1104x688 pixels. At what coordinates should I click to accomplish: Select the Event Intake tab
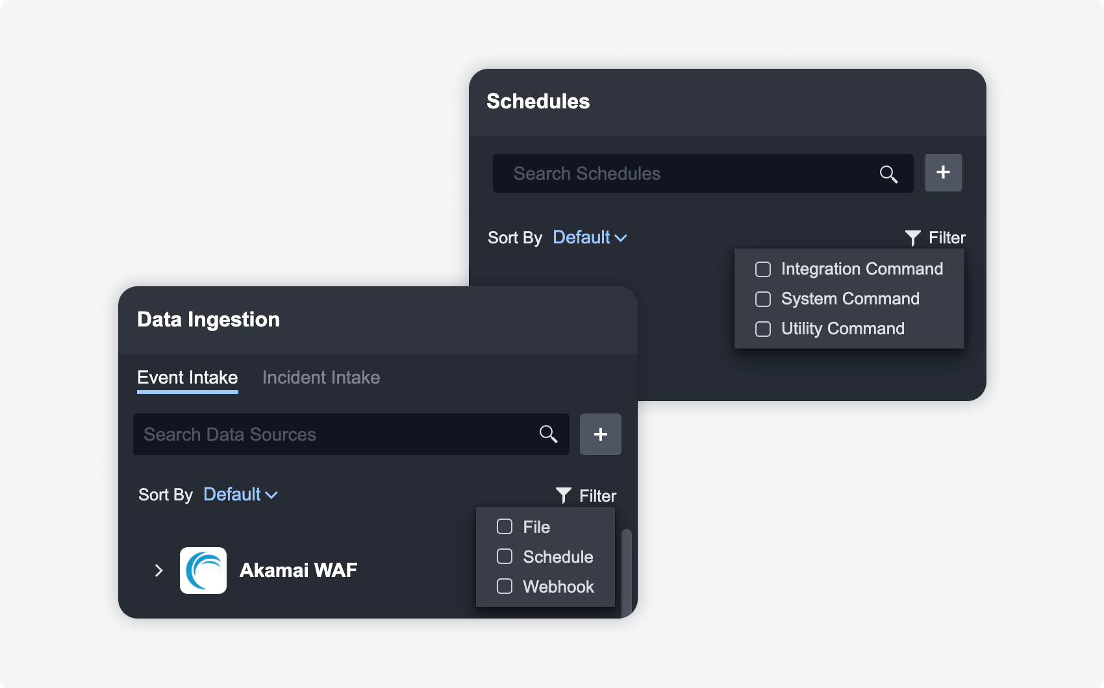click(188, 378)
